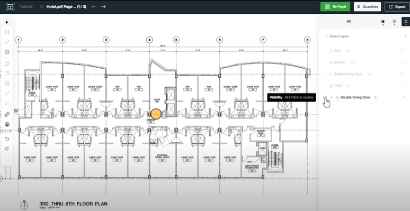Select the orange door marker on floor plan
This screenshot has height=211, width=410.
[x=156, y=114]
